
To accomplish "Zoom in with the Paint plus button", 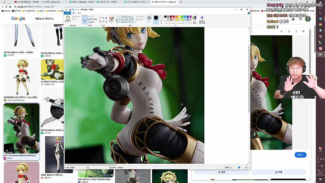I will pos(246,167).
